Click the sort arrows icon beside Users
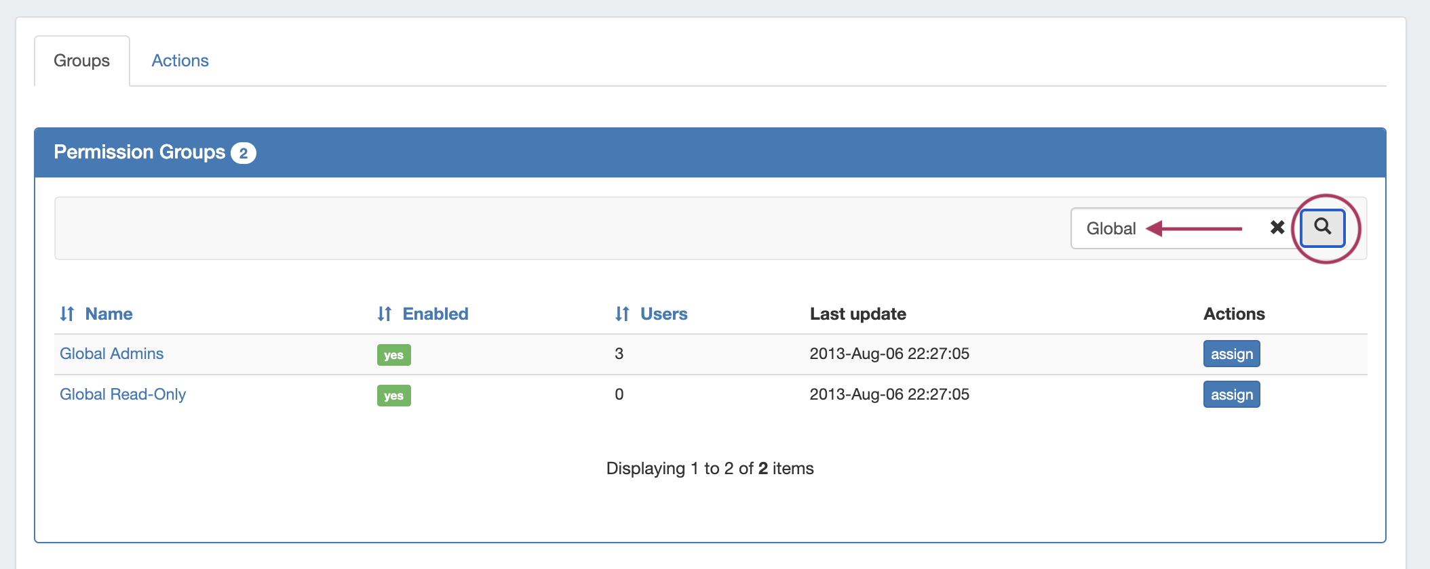The width and height of the screenshot is (1430, 569). pos(622,314)
